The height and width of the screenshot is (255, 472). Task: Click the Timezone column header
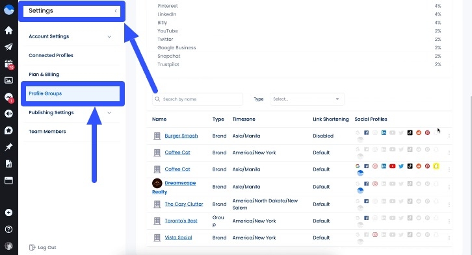244,119
